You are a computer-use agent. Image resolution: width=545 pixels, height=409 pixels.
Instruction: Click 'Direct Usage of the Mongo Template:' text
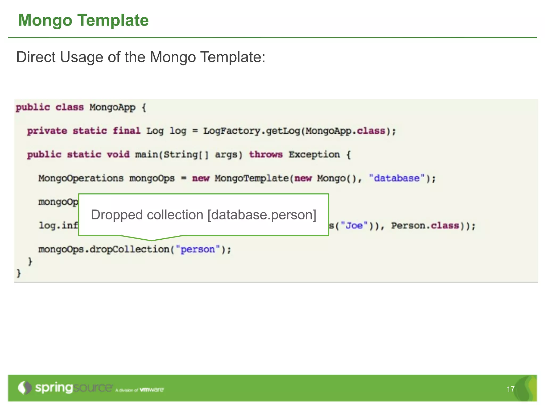pyautogui.click(x=141, y=57)
